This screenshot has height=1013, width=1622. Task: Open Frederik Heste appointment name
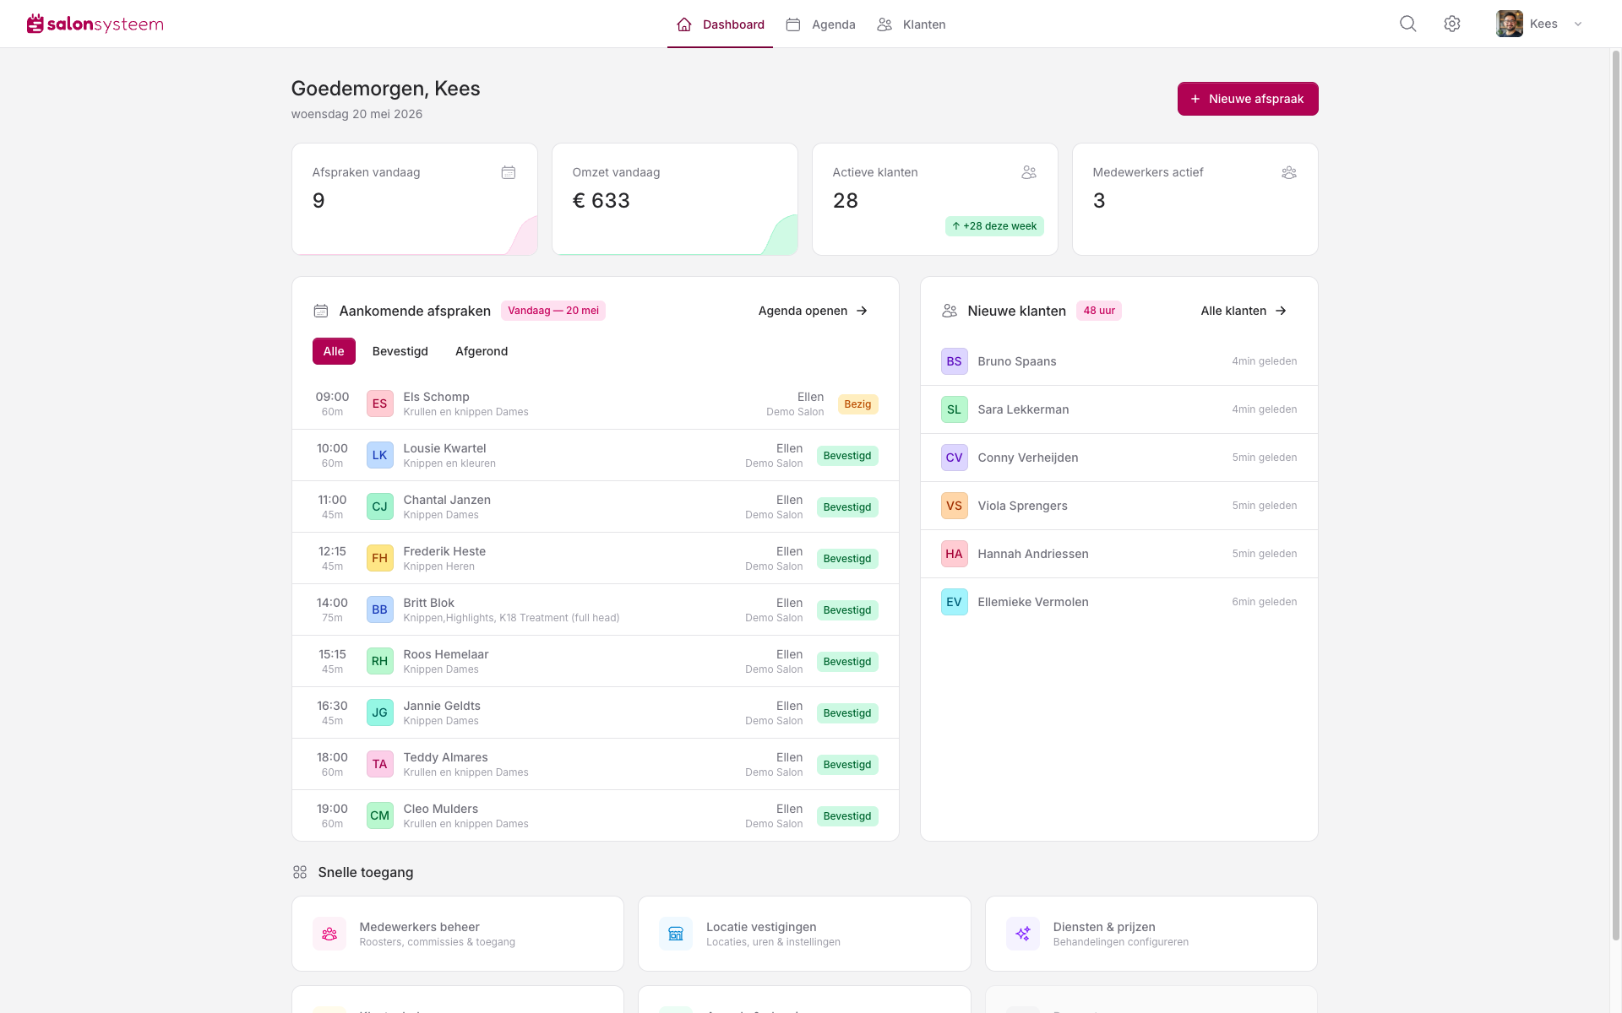(444, 551)
